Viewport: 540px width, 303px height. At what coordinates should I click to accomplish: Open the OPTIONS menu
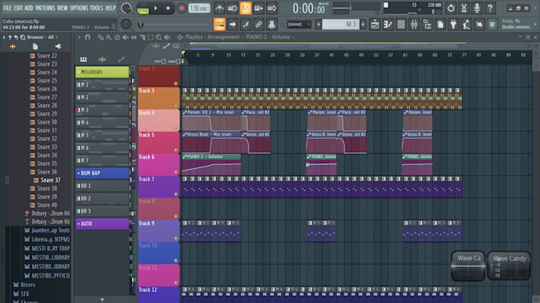(79, 8)
